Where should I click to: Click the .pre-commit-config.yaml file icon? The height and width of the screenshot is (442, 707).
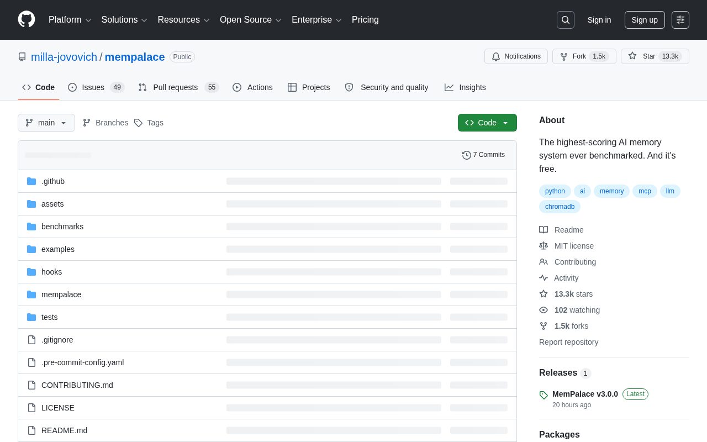point(31,362)
